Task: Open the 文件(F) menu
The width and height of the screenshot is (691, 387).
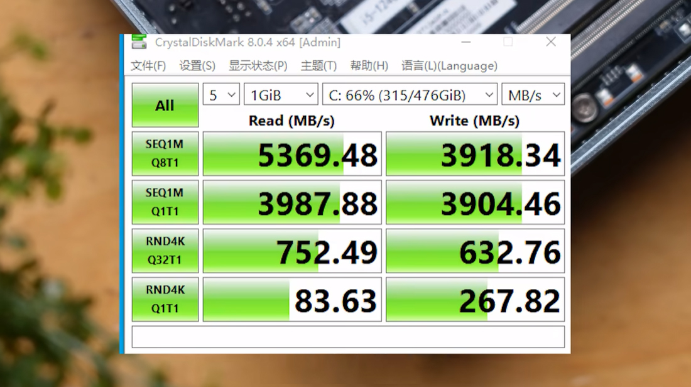Action: [148, 66]
